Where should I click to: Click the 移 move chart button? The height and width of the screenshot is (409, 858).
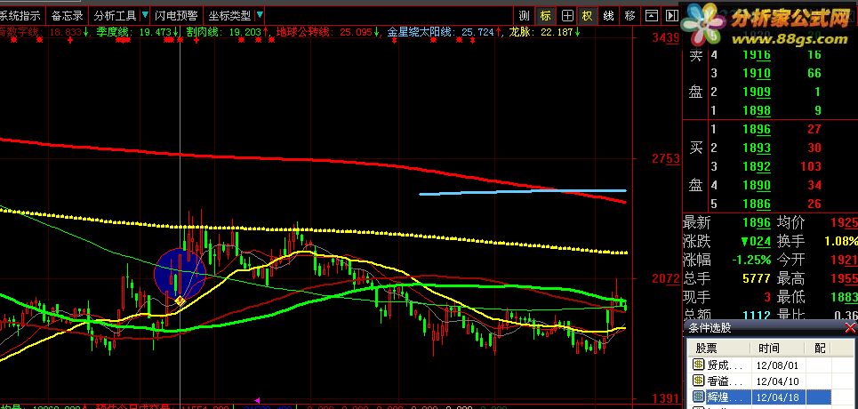click(629, 16)
